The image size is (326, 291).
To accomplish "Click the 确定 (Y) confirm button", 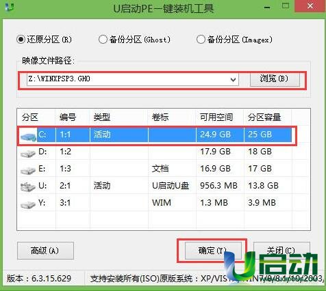I will coord(213,251).
